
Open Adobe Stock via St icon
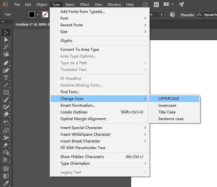pos(156,5)
